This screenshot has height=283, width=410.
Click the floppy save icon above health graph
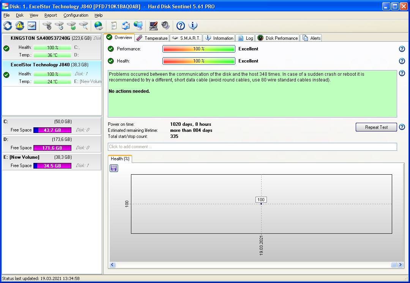pyautogui.click(x=114, y=168)
